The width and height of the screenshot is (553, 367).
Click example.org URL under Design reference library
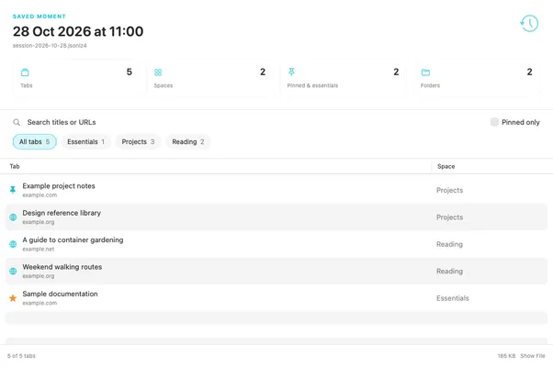tap(39, 222)
